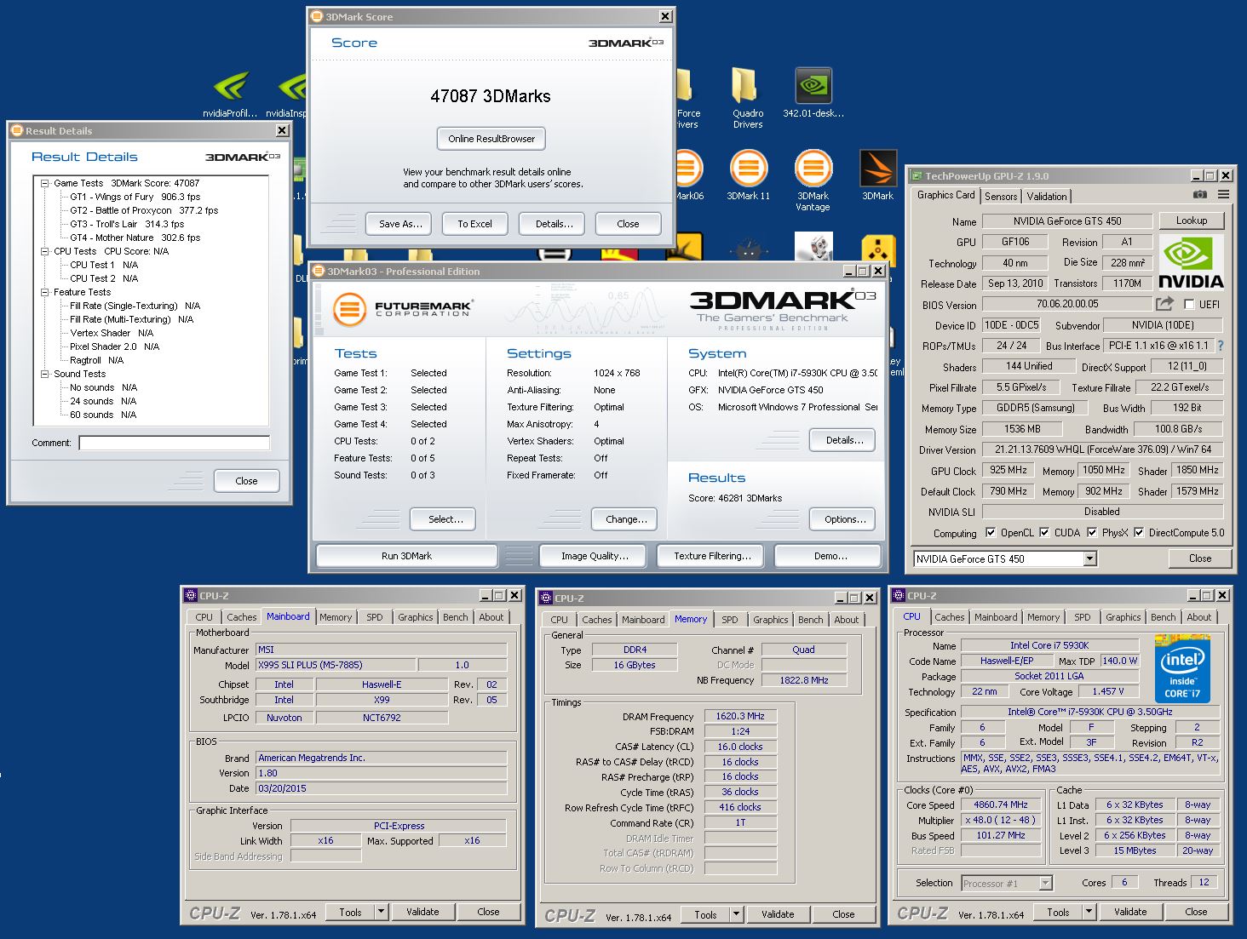Click the NVIDIA logo in GPU-Z
Viewport: 1247px width, 939px height.
click(x=1191, y=264)
